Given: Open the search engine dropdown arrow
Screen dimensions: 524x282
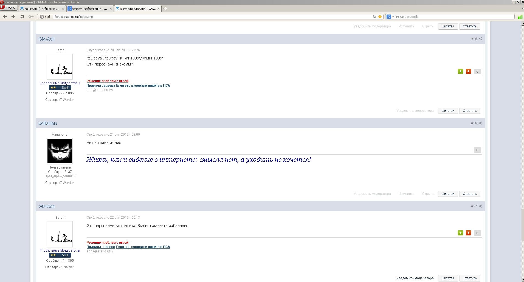Looking at the screenshot, I should point(393,17).
